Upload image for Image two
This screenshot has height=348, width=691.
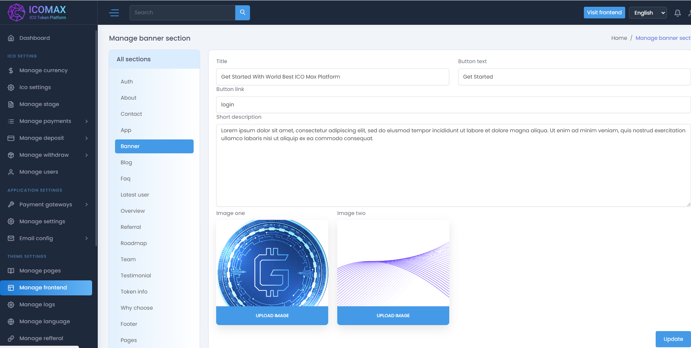coord(393,316)
